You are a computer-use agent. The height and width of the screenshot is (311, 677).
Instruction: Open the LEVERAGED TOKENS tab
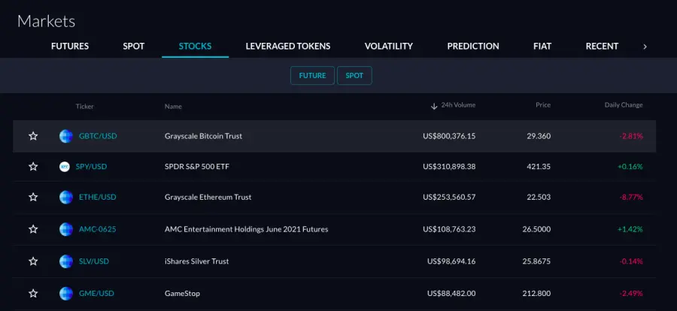coord(288,46)
